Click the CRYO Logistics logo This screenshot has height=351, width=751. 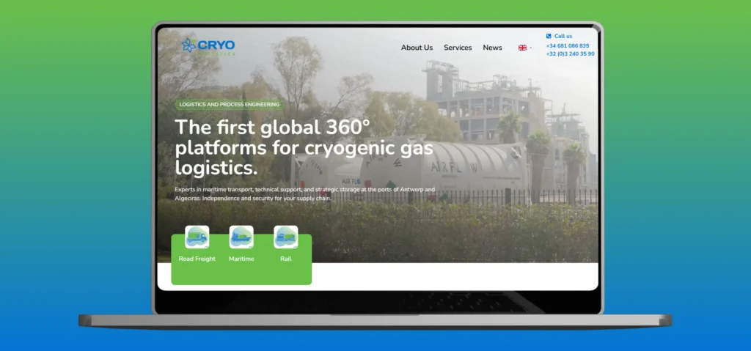pyautogui.click(x=208, y=47)
